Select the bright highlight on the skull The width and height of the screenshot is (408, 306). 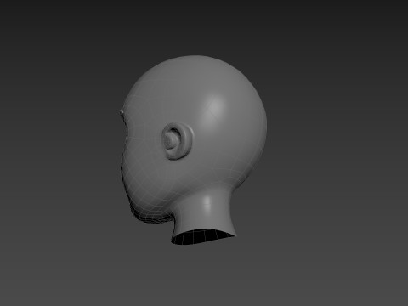click(x=214, y=109)
